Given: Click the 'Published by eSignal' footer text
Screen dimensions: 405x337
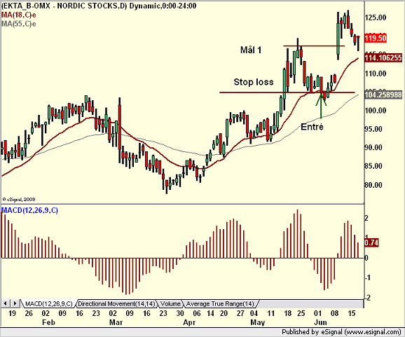Looking at the screenshot, I should 341,332.
